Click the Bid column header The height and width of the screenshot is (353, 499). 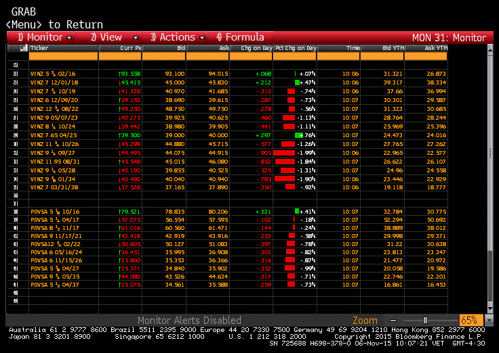[164, 48]
